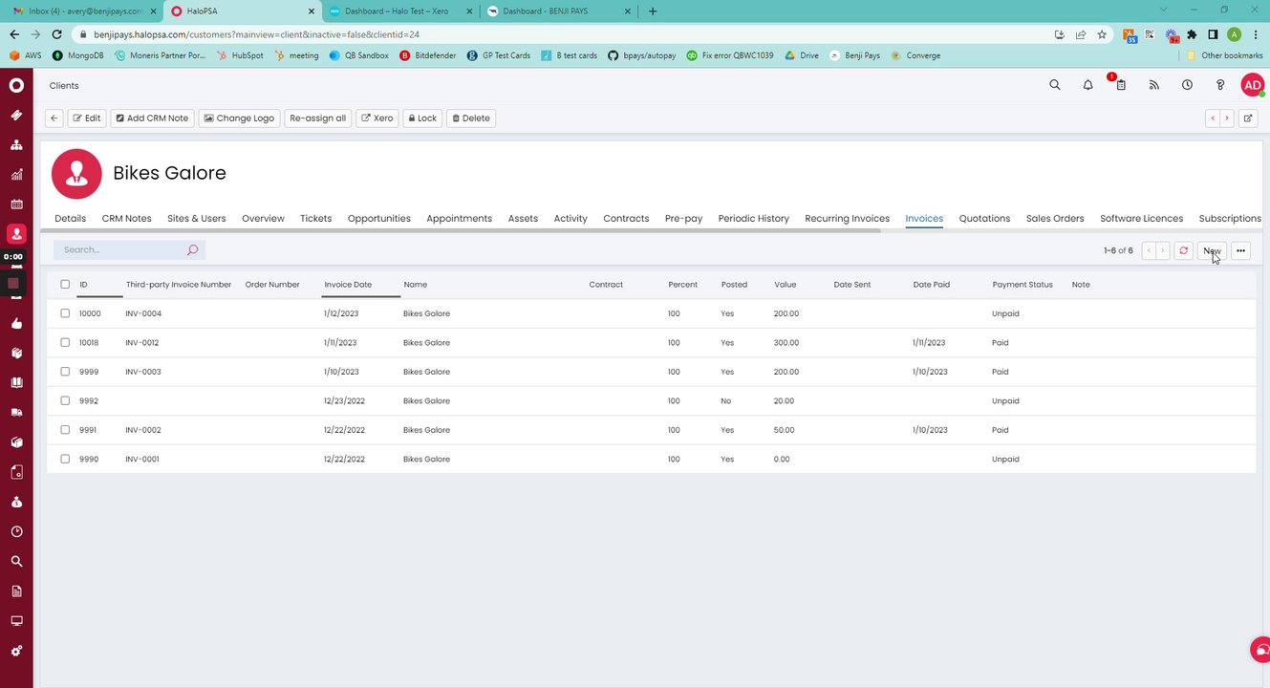
Task: Open the open-book icon in sidebar
Action: (16, 382)
